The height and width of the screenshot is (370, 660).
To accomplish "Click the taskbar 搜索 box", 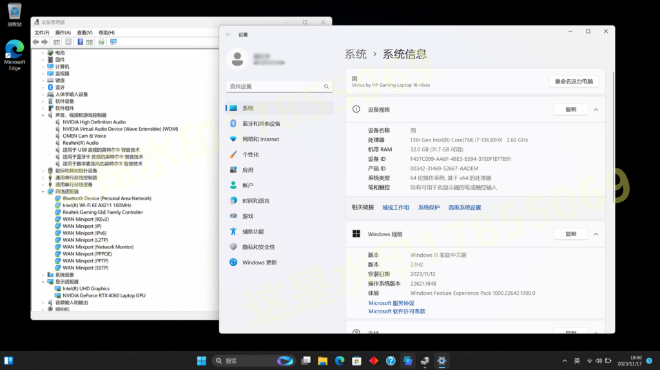I will [x=254, y=361].
